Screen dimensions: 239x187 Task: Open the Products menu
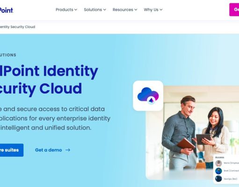tap(66, 10)
